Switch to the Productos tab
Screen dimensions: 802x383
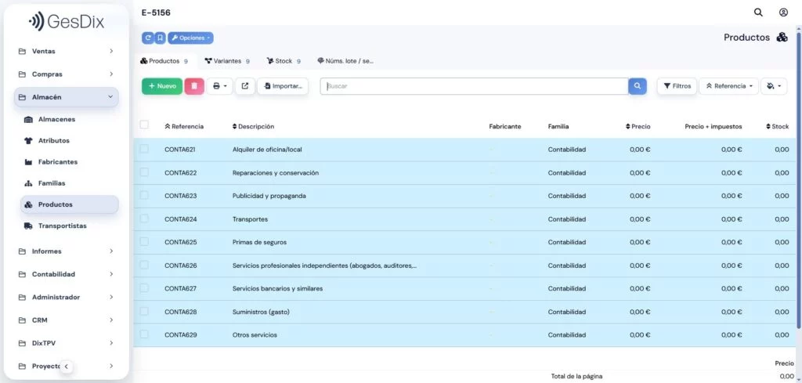pos(164,61)
